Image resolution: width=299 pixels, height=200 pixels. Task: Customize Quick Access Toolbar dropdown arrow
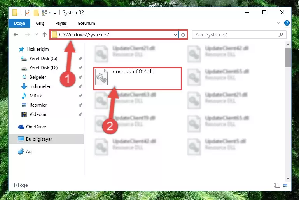[x=55, y=13]
